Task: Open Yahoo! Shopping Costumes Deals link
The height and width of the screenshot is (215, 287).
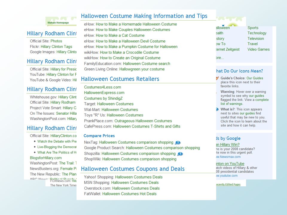Action: click(139, 177)
